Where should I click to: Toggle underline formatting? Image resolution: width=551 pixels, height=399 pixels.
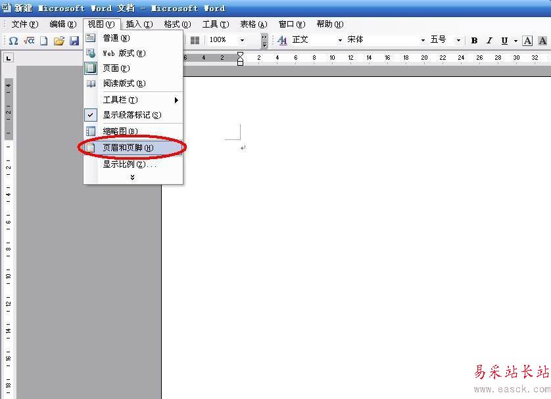click(504, 40)
